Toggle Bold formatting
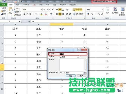Viewport: 126px width, 94px height. [x=24, y=14]
